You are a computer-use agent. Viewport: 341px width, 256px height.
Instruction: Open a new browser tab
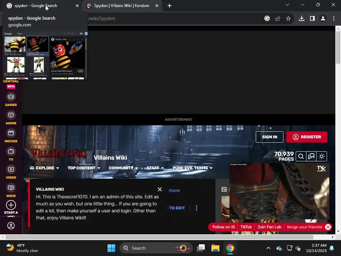click(170, 6)
